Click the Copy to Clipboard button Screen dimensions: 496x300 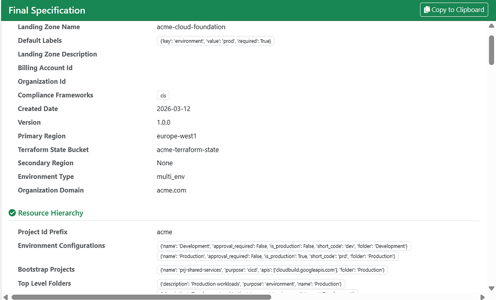click(454, 10)
